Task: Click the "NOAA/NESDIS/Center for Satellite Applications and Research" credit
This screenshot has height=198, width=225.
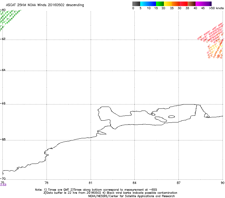Action: pos(131,196)
